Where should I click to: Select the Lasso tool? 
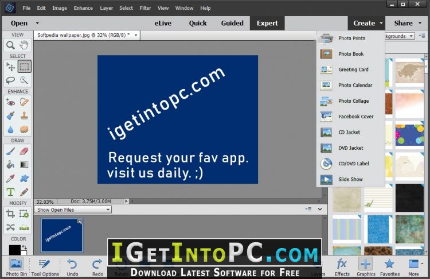(11, 80)
